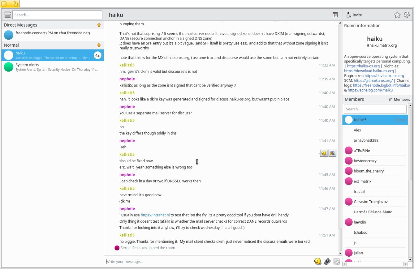Screen dimensions: 414x269
Task: Click the window zoom button in yellow tab
Action: click(x=15, y=4)
